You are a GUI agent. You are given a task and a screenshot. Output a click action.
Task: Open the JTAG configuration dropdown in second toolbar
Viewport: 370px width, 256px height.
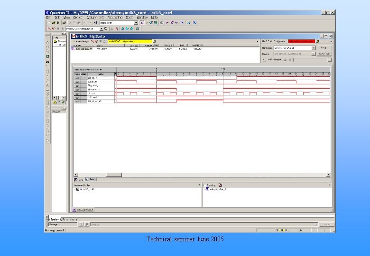[101, 29]
